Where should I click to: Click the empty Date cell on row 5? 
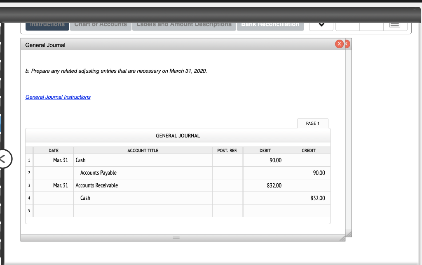click(x=53, y=211)
